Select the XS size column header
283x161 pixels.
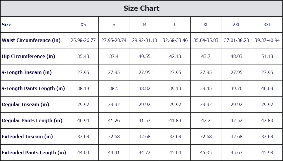point(83,24)
